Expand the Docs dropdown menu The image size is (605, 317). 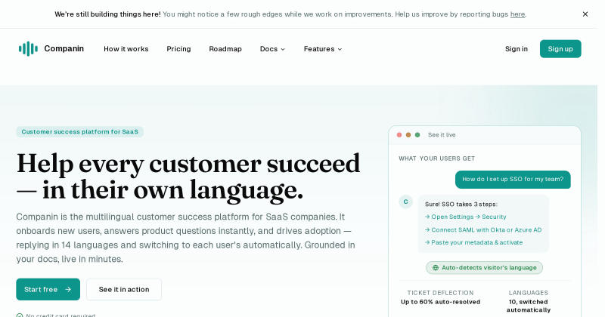pyautogui.click(x=272, y=49)
